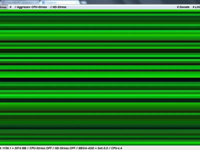Click the CPU-Stress:OFF status text

40,148
